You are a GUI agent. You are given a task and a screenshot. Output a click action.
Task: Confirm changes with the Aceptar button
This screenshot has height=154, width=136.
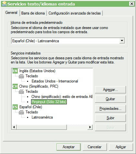tap(68, 147)
